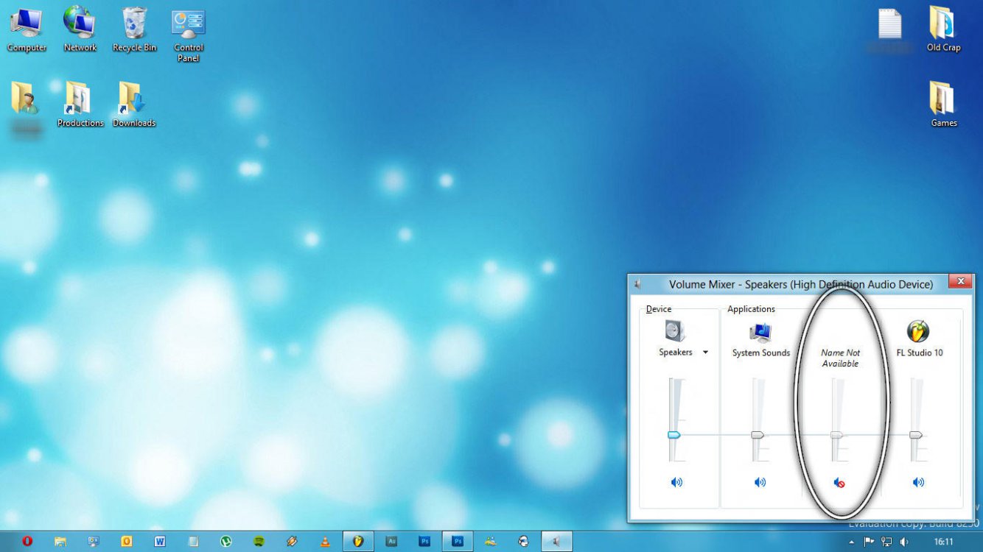Screen dimensions: 983x552
Task: Click the 'Name Not Available' label
Action: pyautogui.click(x=840, y=358)
